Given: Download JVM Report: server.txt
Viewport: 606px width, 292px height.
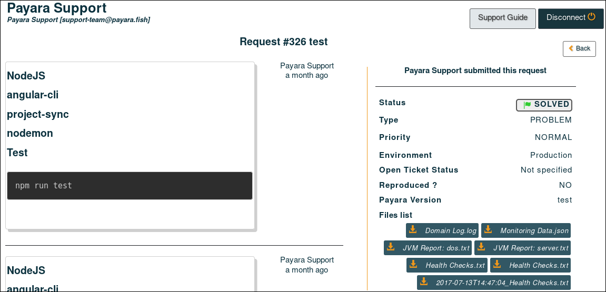Looking at the screenshot, I should pos(522,248).
